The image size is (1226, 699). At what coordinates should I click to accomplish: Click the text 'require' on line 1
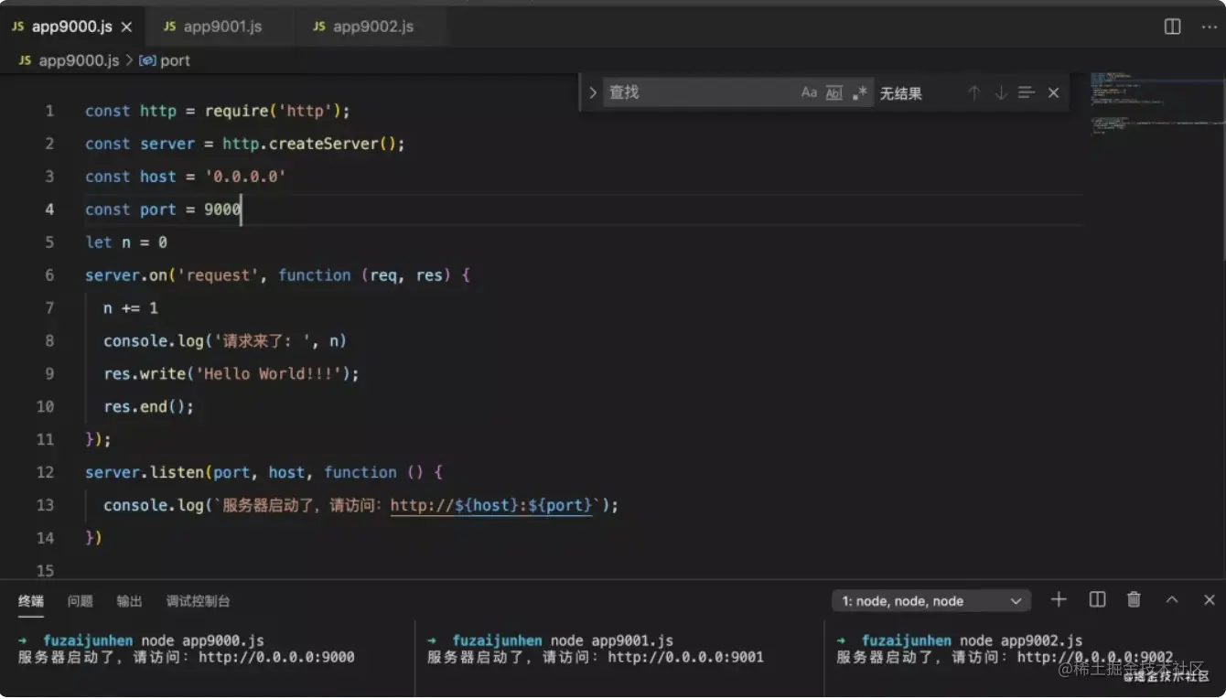[236, 111]
